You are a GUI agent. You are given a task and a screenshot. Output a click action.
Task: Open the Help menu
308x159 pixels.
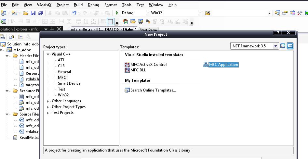(x=172, y=5)
